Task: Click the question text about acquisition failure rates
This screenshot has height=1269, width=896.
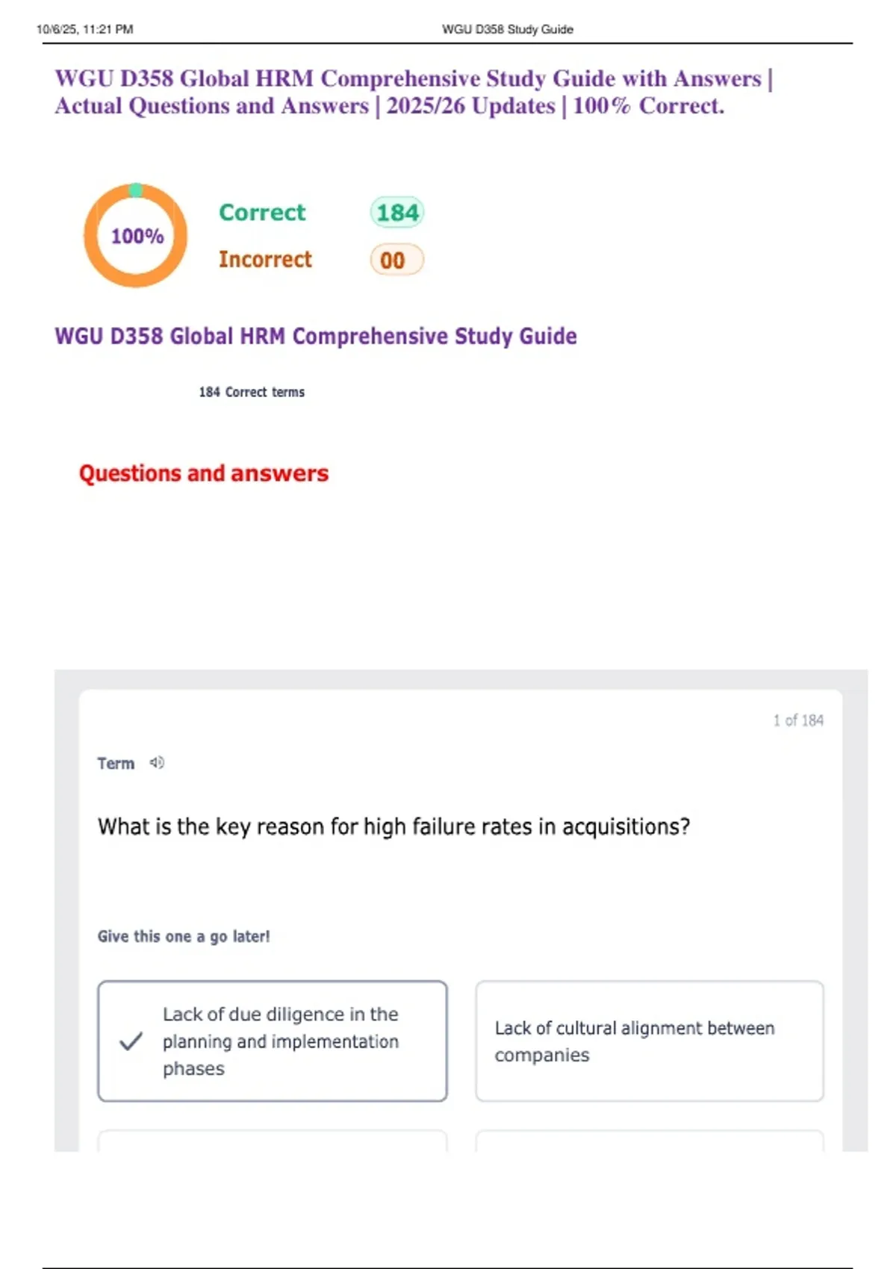Action: tap(393, 827)
